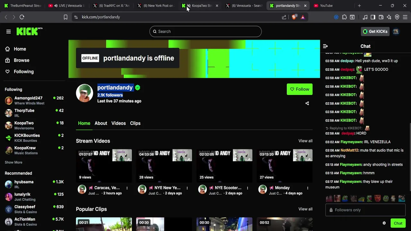
Task: Open Brave Wallet icon
Action: [x=381, y=17]
